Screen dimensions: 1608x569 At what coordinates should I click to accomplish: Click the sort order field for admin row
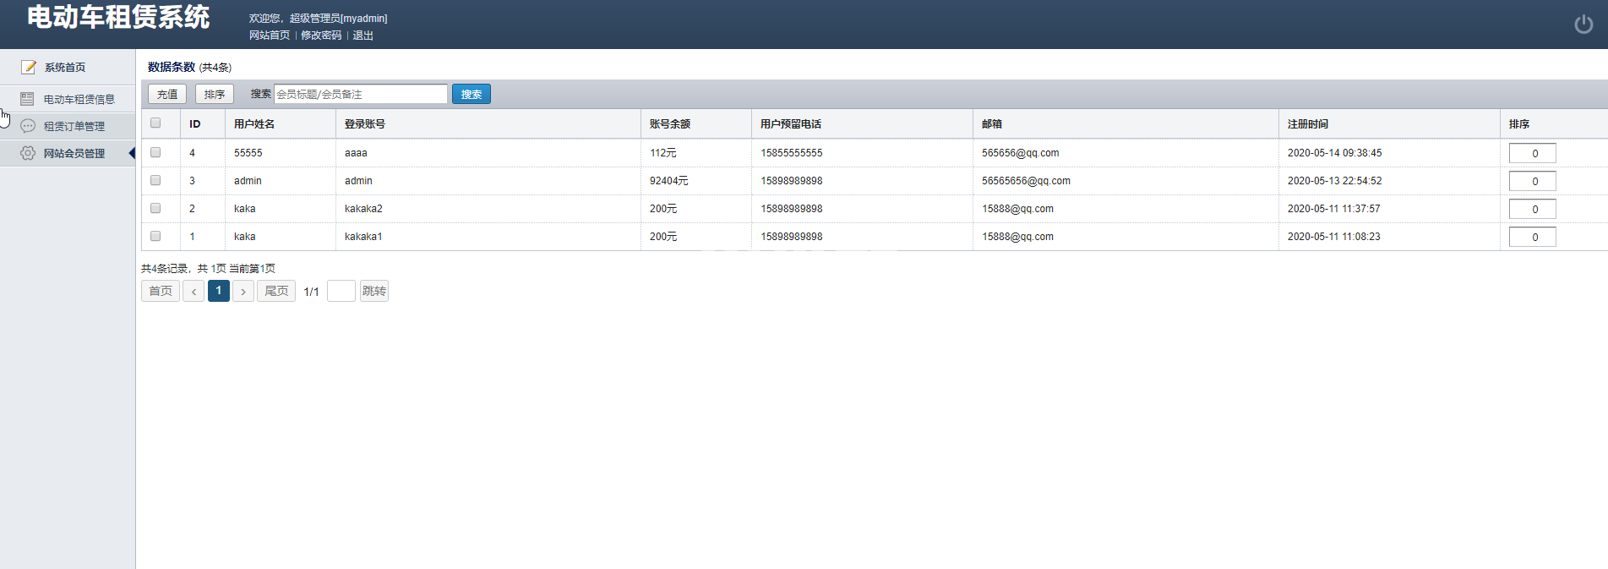1532,181
